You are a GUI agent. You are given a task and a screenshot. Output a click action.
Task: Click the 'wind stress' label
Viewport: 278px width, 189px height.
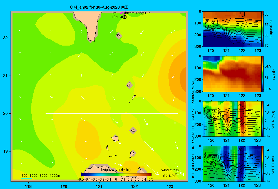coord(170,170)
